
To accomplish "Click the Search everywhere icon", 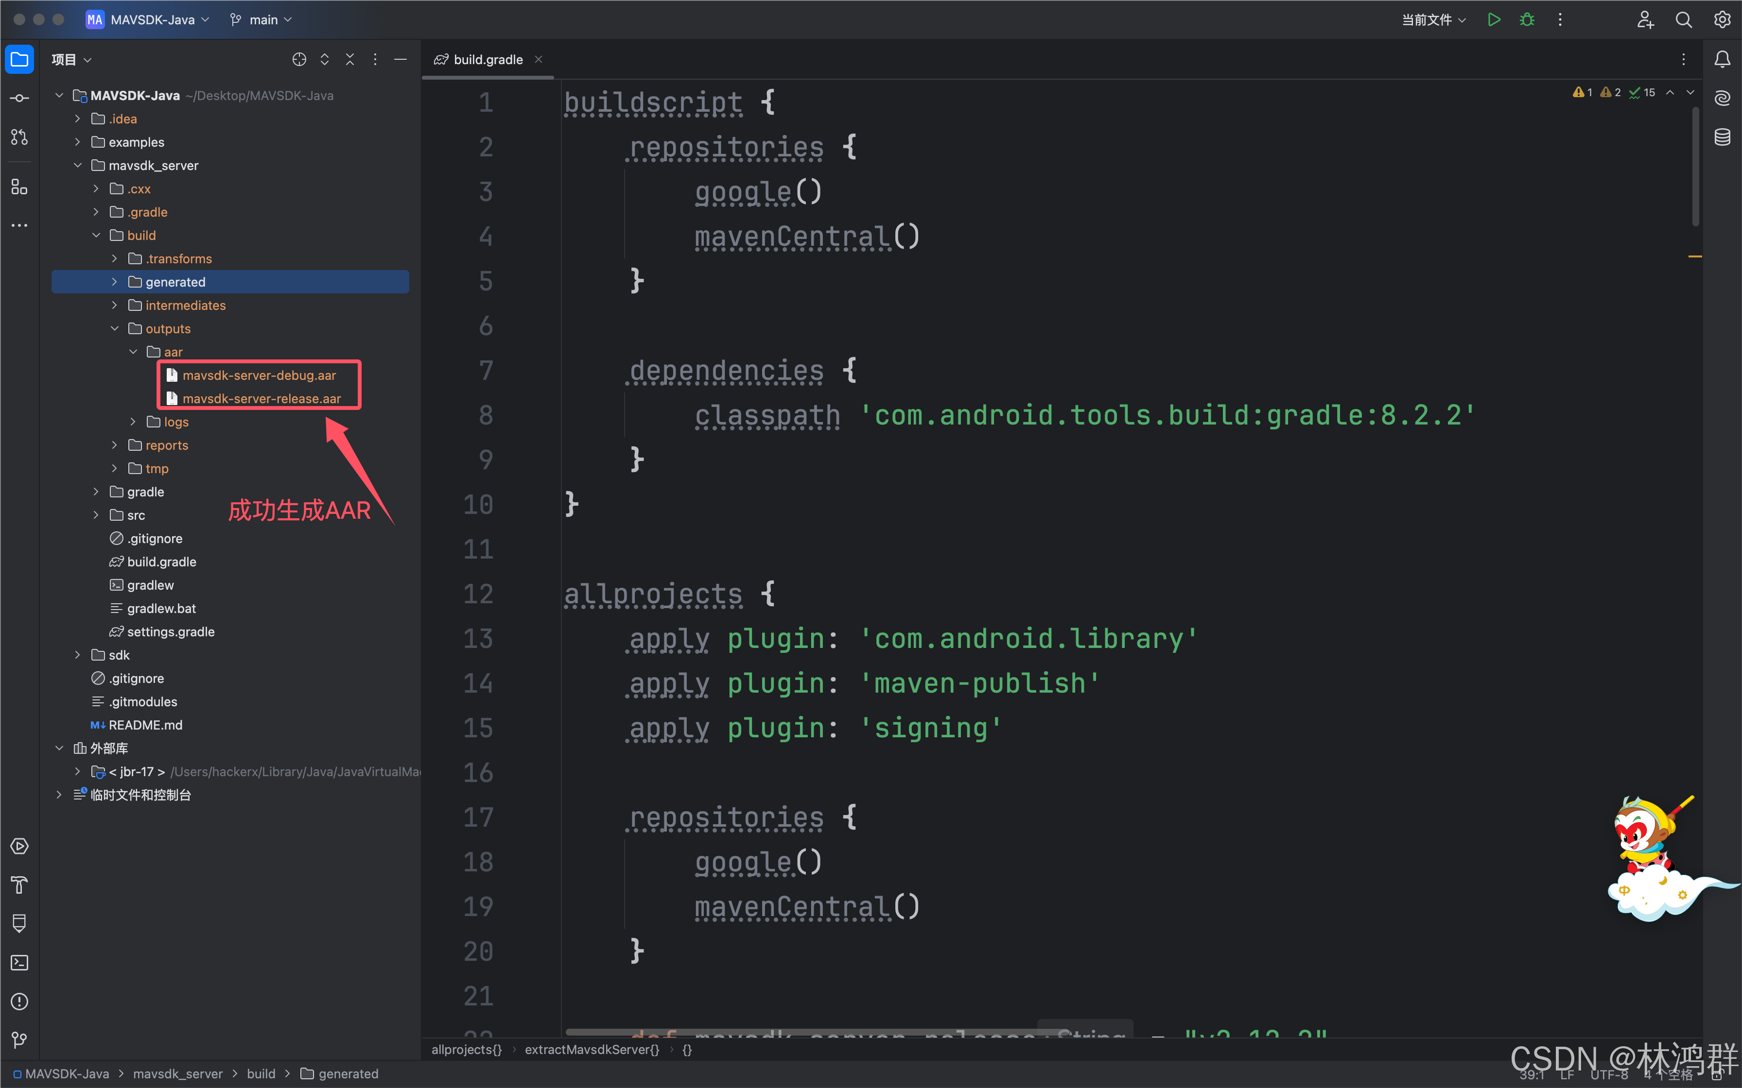I will point(1683,19).
